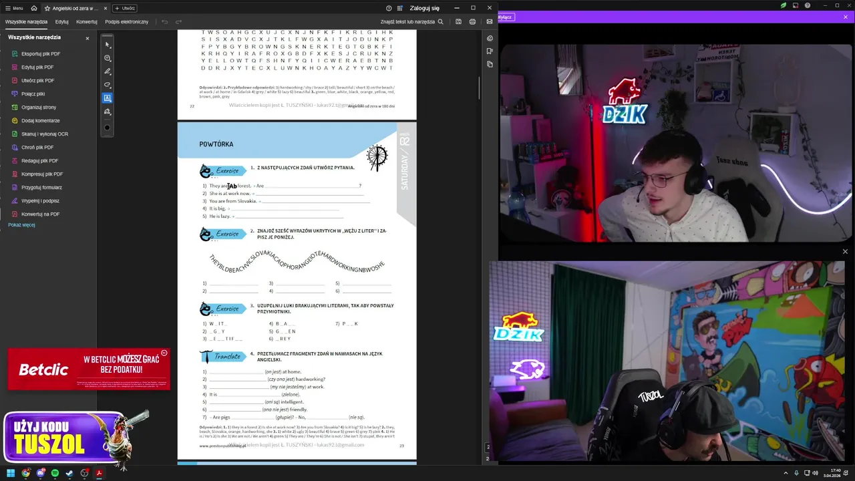Open Steam from the taskbar
This screenshot has width=855, height=481.
69,473
